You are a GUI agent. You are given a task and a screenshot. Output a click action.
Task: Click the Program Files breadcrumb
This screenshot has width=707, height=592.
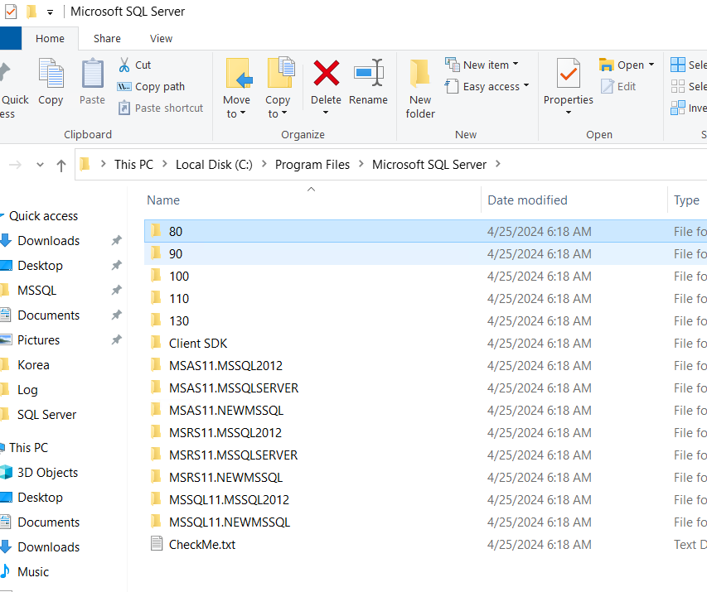[312, 165]
